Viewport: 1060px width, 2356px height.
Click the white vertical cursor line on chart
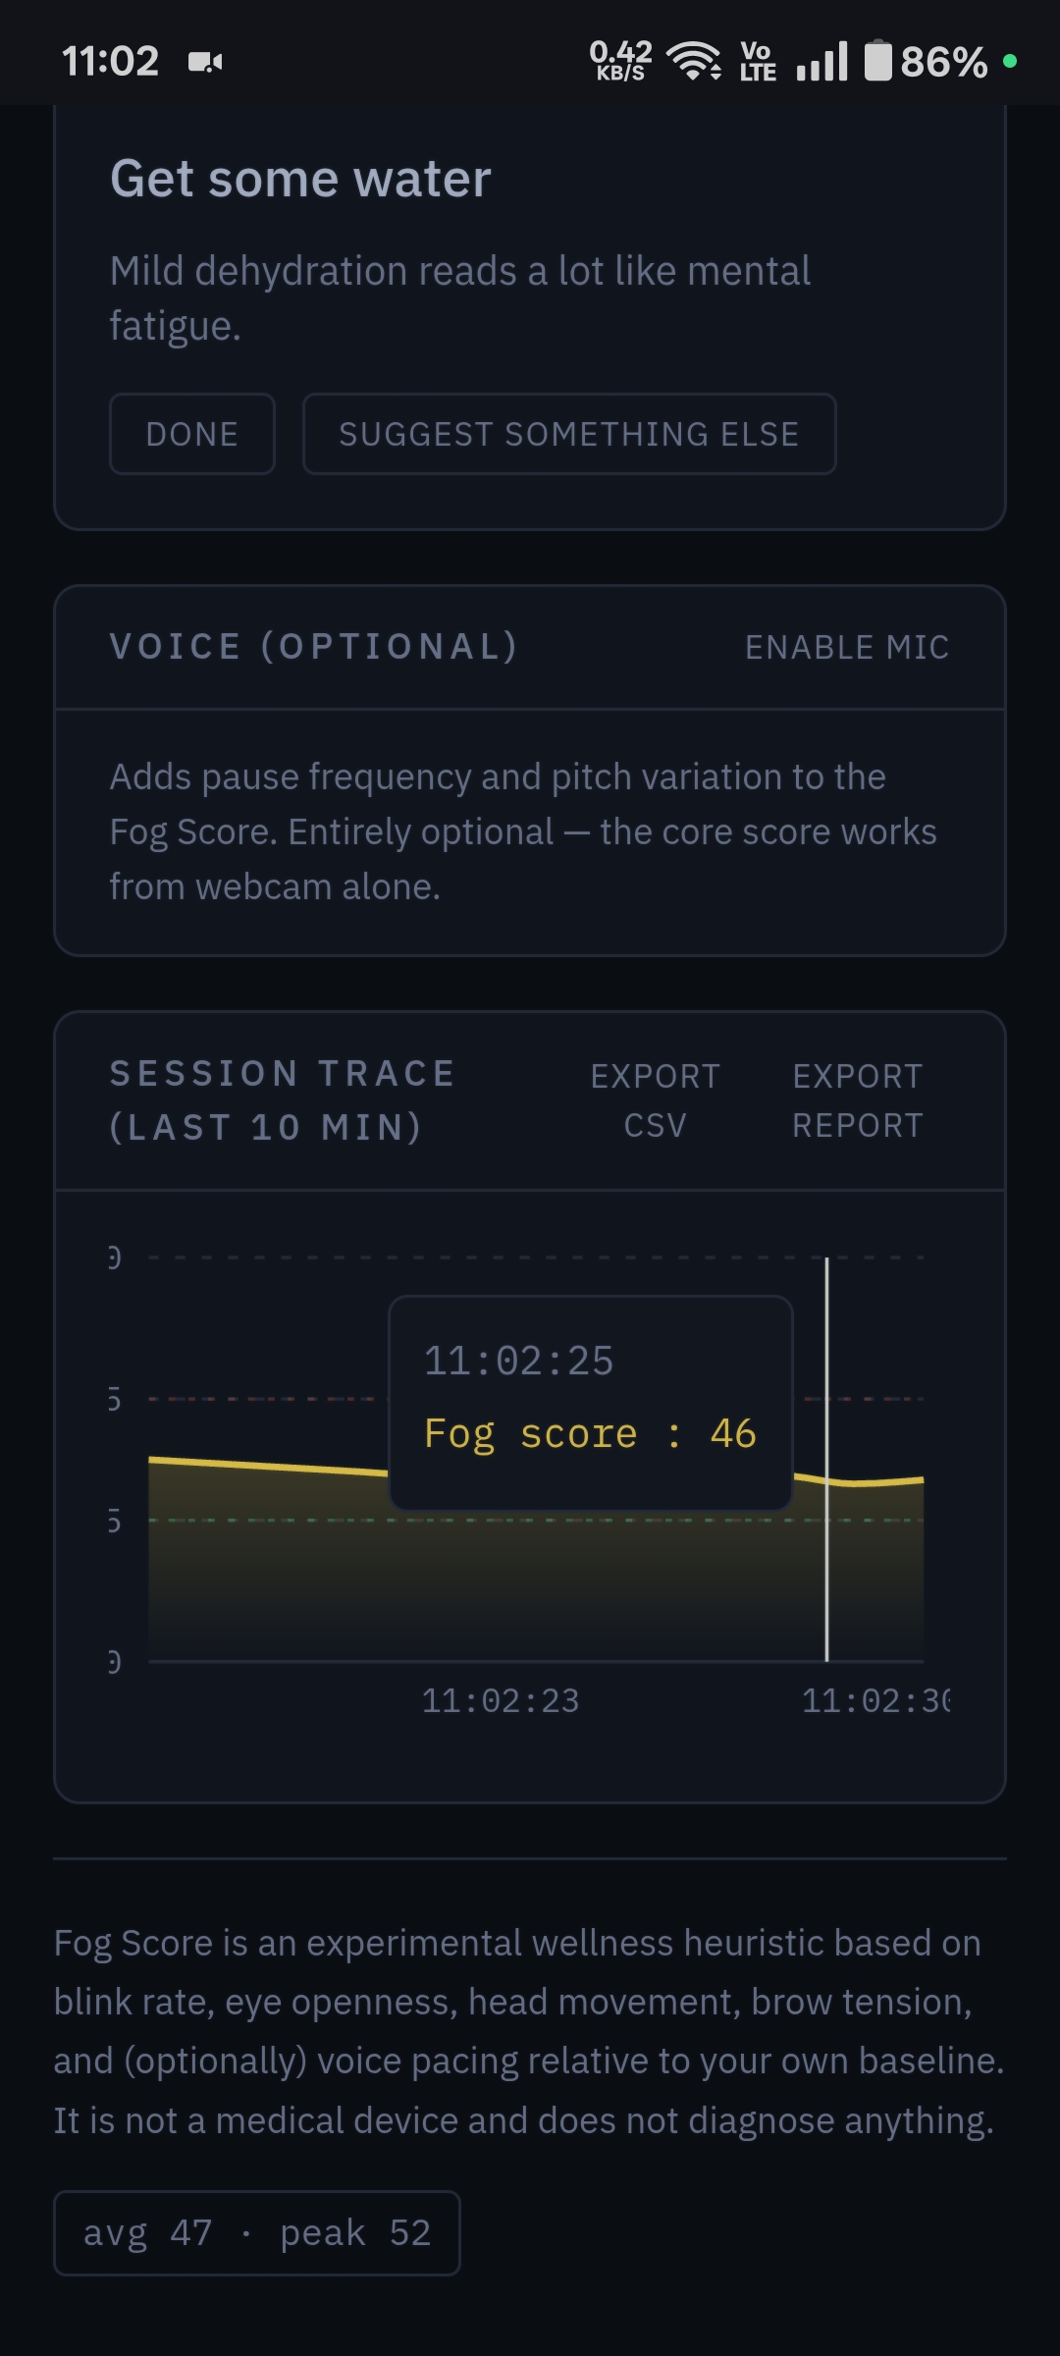[826, 1459]
